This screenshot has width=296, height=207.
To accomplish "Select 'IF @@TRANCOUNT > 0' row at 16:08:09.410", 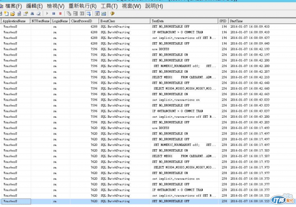I will [148, 32].
